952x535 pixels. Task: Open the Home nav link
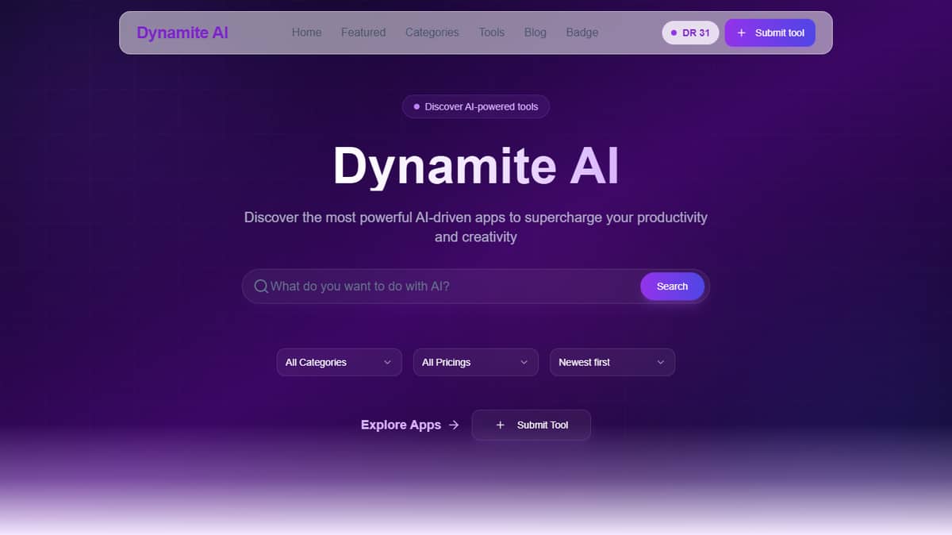(306, 33)
